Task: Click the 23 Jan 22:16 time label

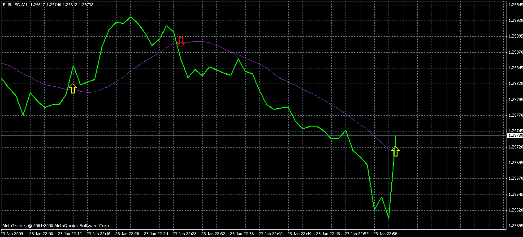Action: click(x=98, y=234)
